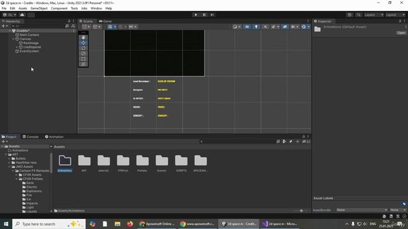Open the handle rotation dropdown

[x=97, y=27]
